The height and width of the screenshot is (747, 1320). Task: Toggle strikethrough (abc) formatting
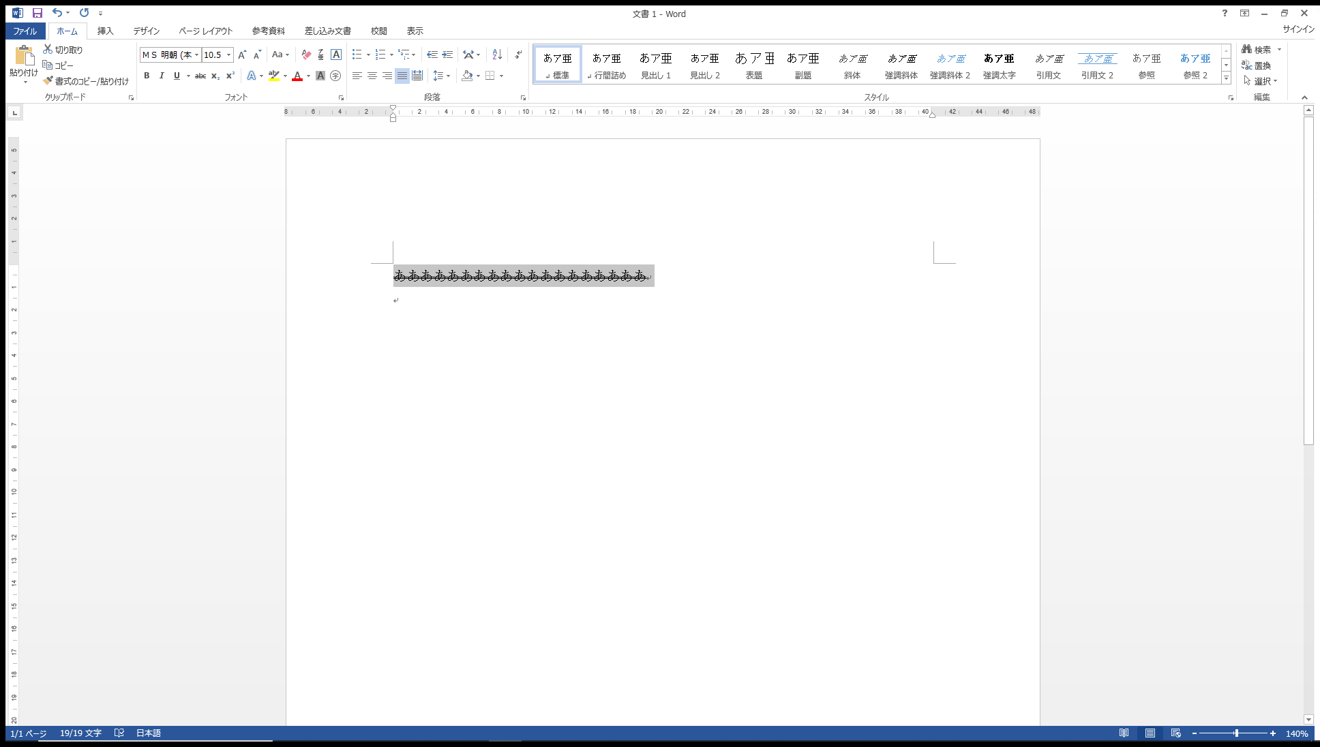(x=200, y=76)
